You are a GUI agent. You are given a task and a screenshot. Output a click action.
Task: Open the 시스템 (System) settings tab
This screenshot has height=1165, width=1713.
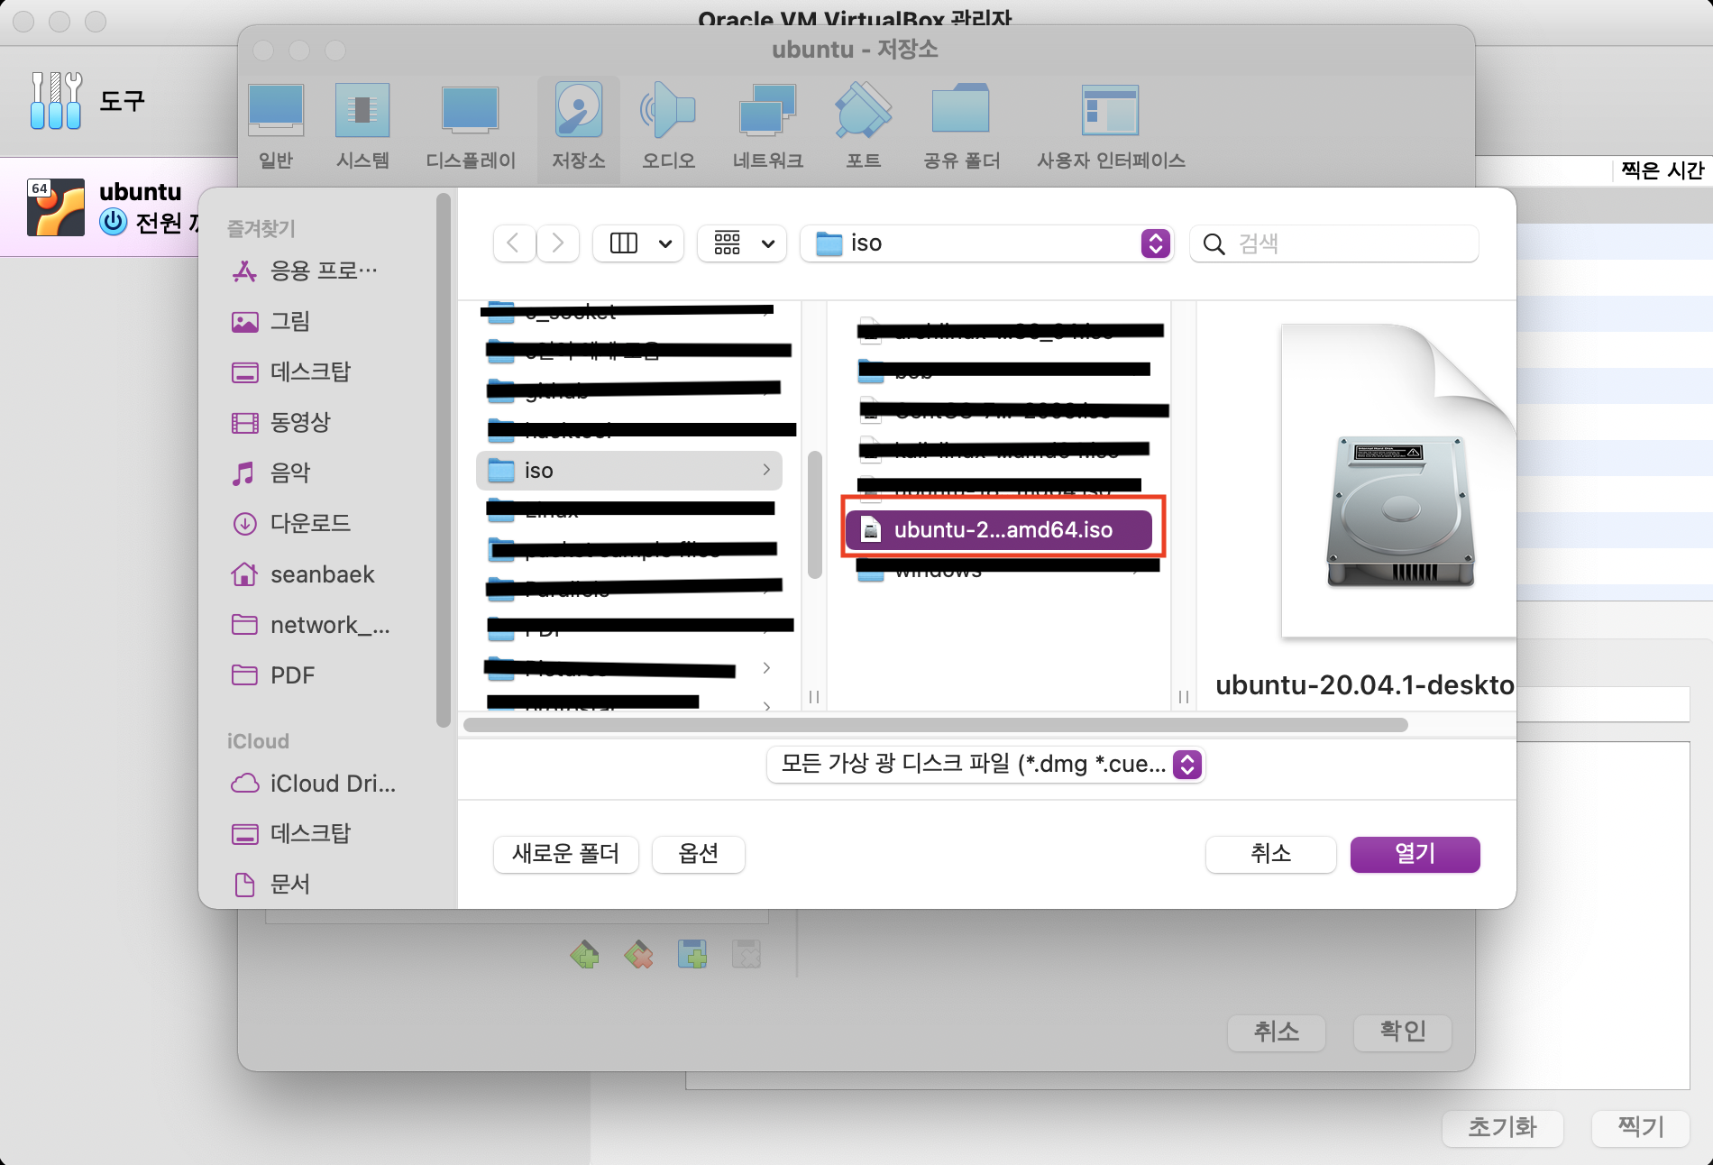click(x=362, y=126)
